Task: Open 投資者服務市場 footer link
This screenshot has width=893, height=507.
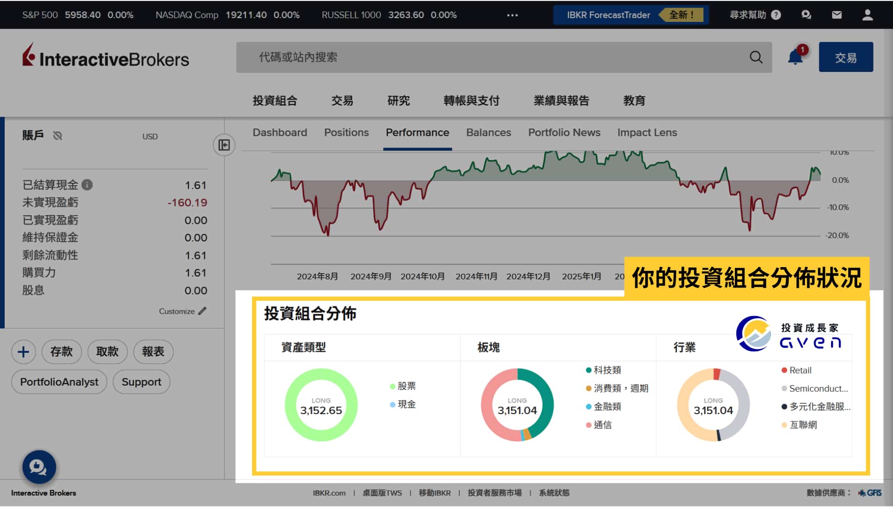Action: [x=494, y=493]
